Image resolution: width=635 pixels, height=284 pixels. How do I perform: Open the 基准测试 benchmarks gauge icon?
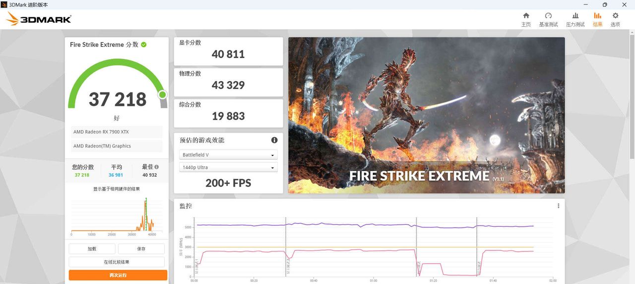(548, 16)
